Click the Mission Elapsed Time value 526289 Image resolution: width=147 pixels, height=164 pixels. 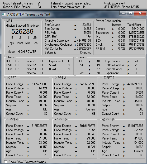[22, 31]
